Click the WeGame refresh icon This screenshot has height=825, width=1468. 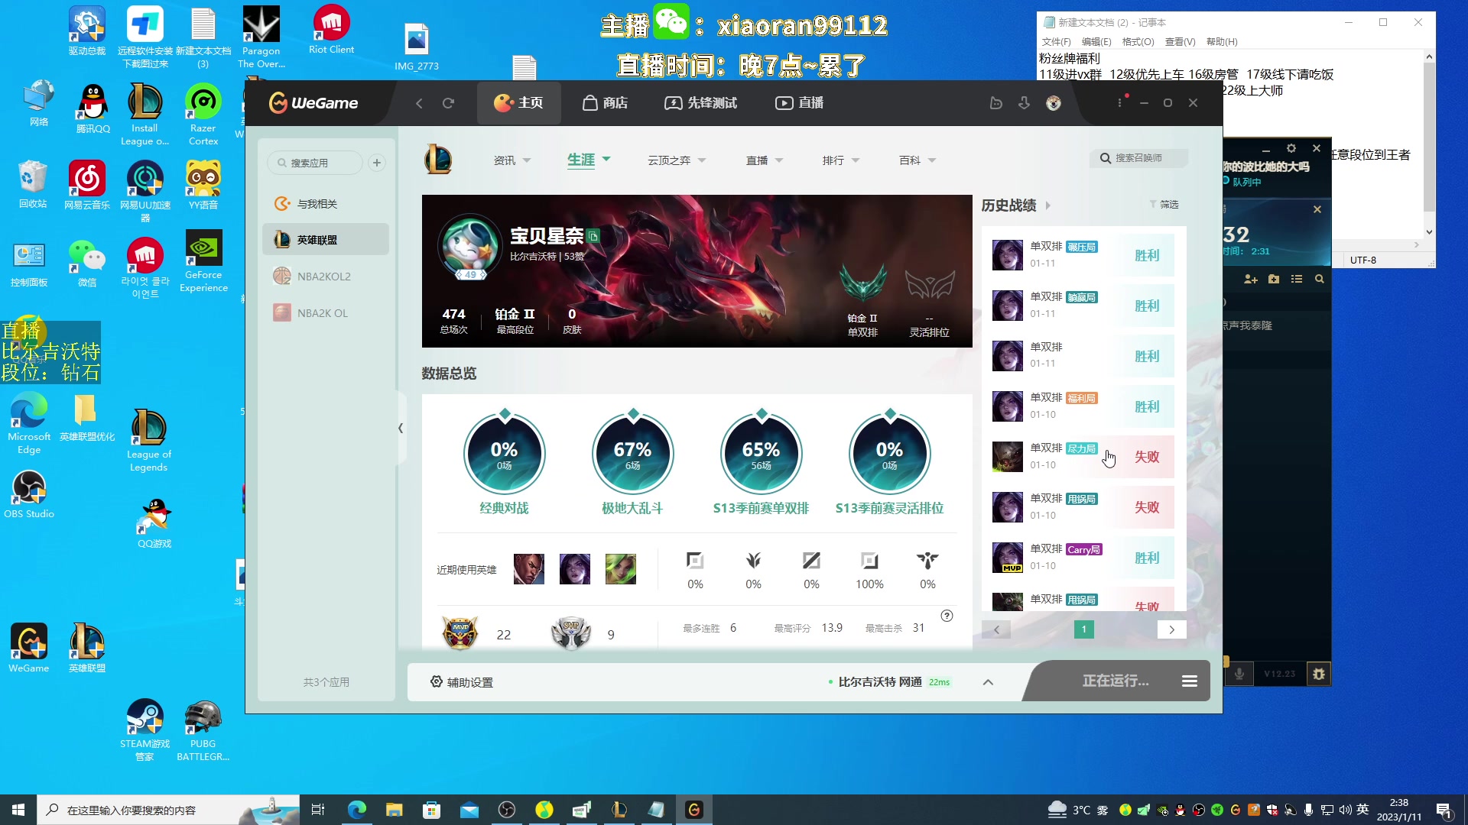click(x=448, y=103)
